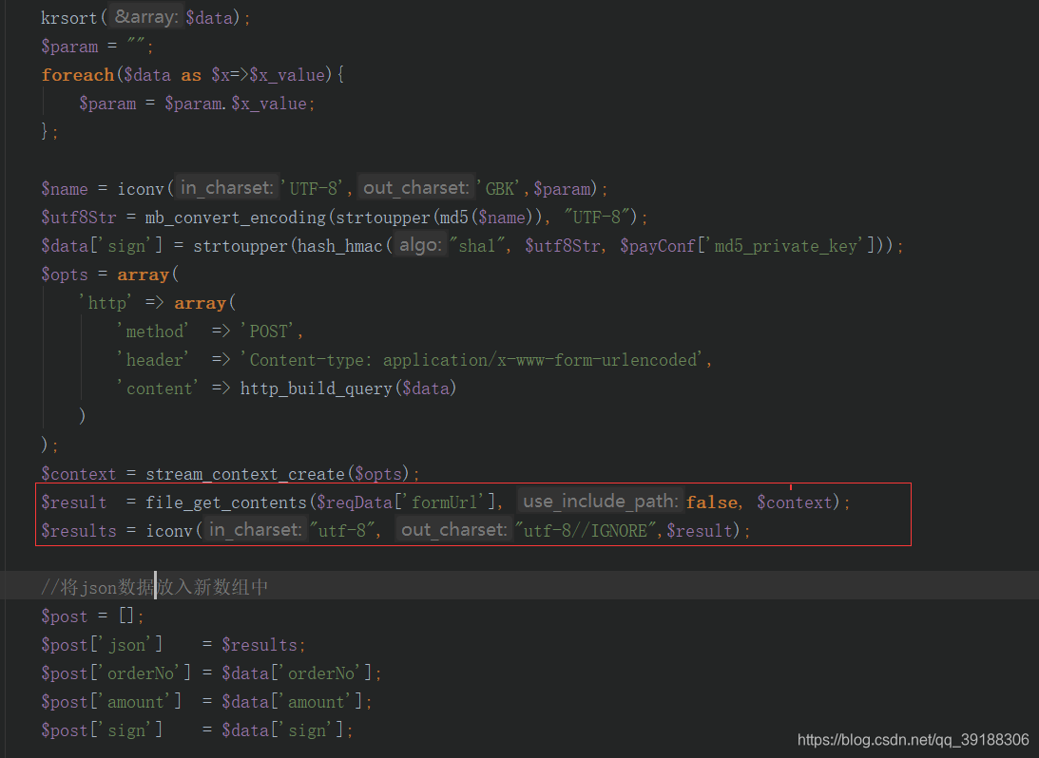Click the foreach keyword

click(x=78, y=74)
